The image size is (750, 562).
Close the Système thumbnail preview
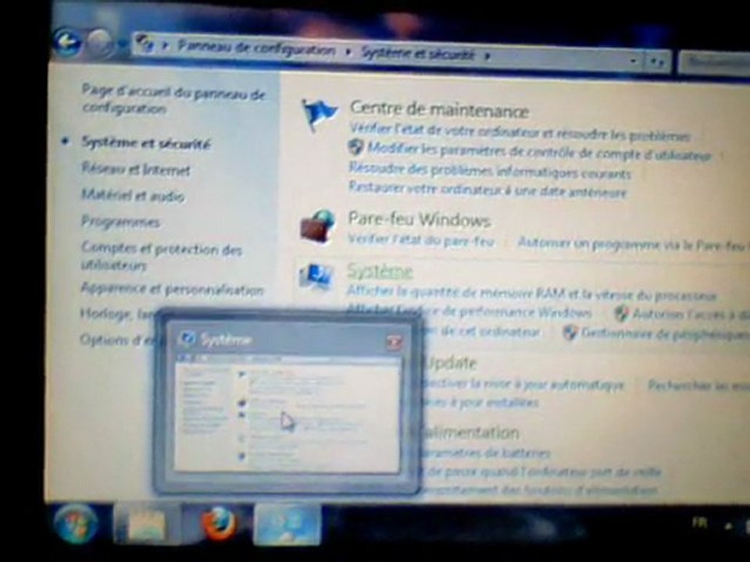pos(394,341)
